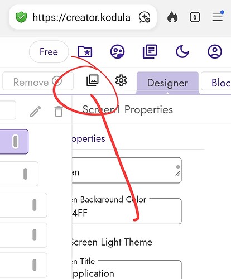This screenshot has height=279, width=231.
Task: Open the user account profile icon
Action: click(x=215, y=51)
